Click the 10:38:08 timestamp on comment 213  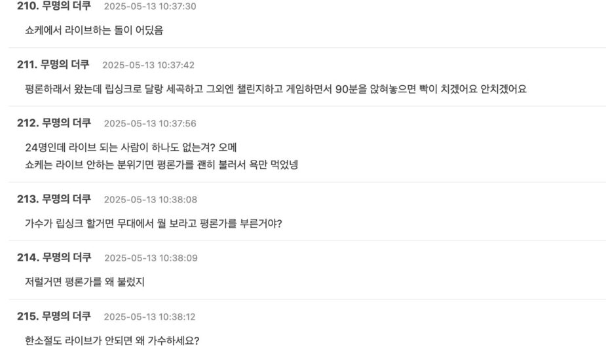(x=150, y=200)
